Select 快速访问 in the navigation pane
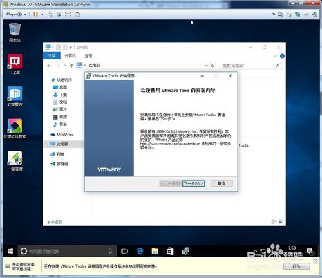 pyautogui.click(x=62, y=80)
